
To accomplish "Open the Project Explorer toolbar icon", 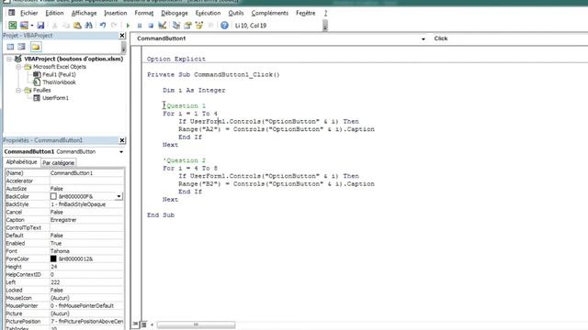I will click(176, 26).
